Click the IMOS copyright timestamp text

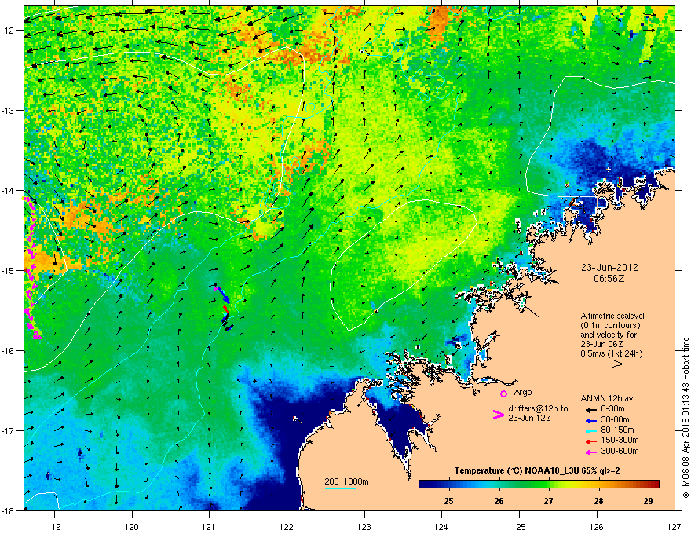click(686, 418)
